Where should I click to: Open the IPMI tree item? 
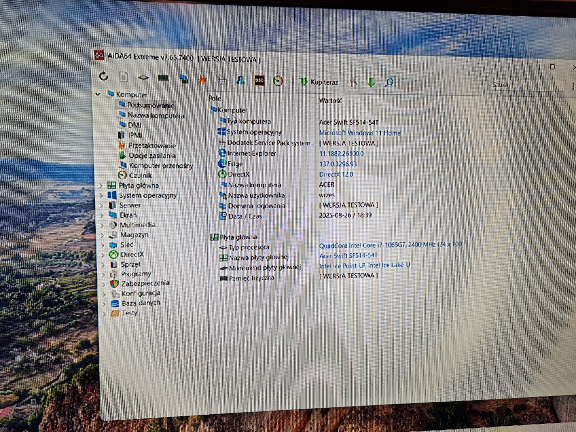pos(135,135)
